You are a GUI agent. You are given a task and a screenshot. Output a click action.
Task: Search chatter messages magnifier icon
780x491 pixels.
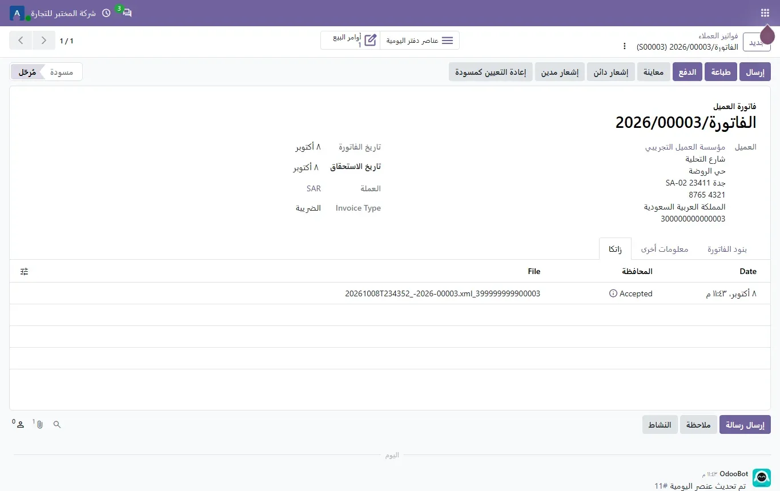pyautogui.click(x=57, y=425)
